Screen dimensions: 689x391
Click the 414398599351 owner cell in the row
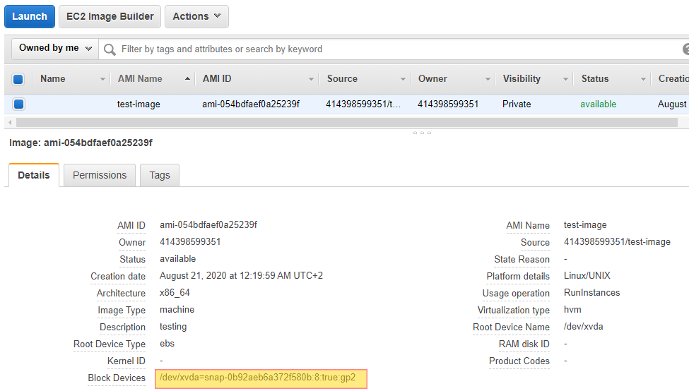(x=448, y=104)
